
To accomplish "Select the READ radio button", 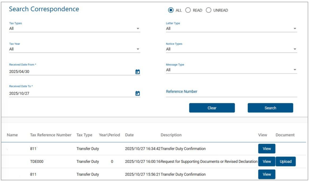I will (x=188, y=10).
